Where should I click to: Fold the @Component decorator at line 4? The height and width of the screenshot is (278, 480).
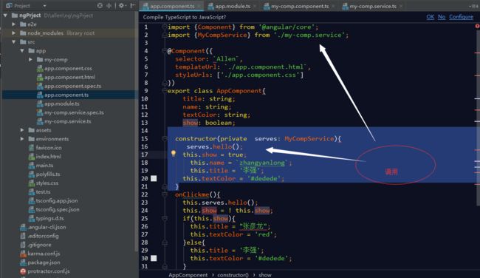[165, 51]
